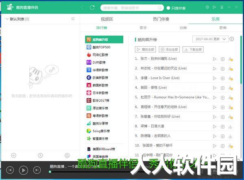Click the 播放全部 button
The width and height of the screenshot is (244, 180).
pyautogui.click(x=145, y=50)
